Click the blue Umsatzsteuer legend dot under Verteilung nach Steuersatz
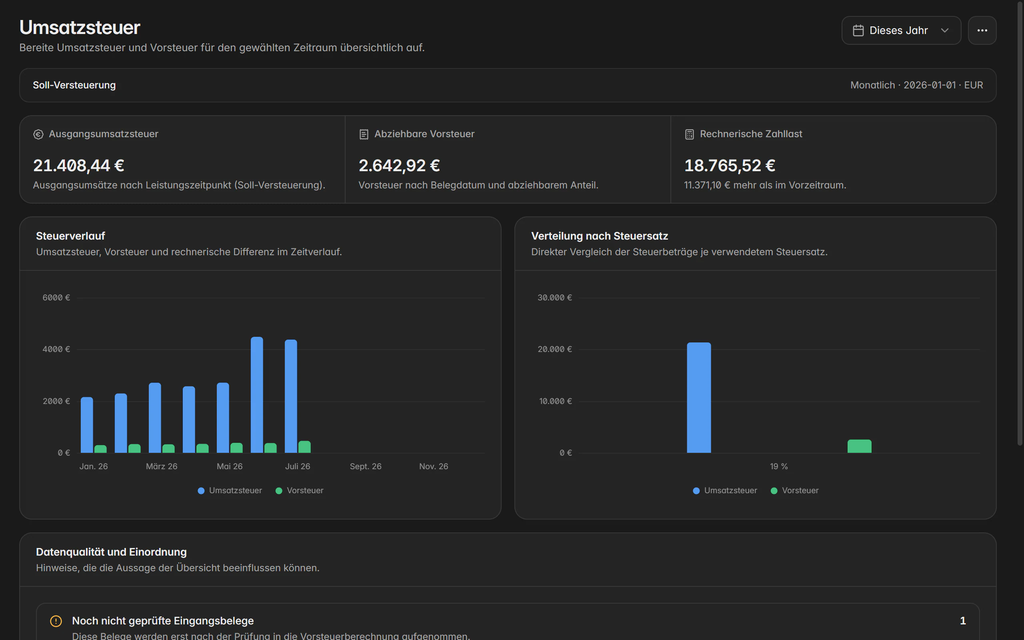The image size is (1024, 640). point(696,490)
